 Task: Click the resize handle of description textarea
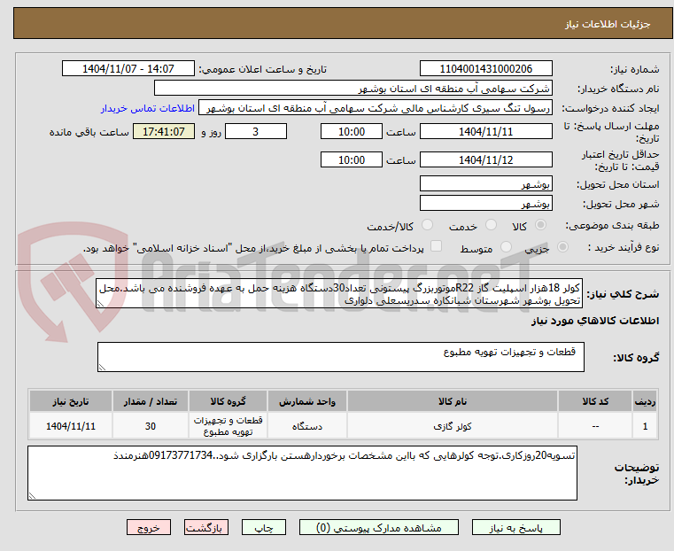point(100,304)
